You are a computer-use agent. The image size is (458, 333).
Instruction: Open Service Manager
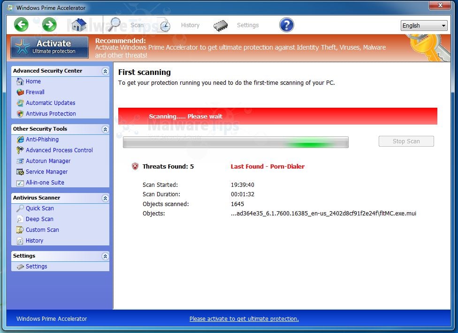[47, 172]
